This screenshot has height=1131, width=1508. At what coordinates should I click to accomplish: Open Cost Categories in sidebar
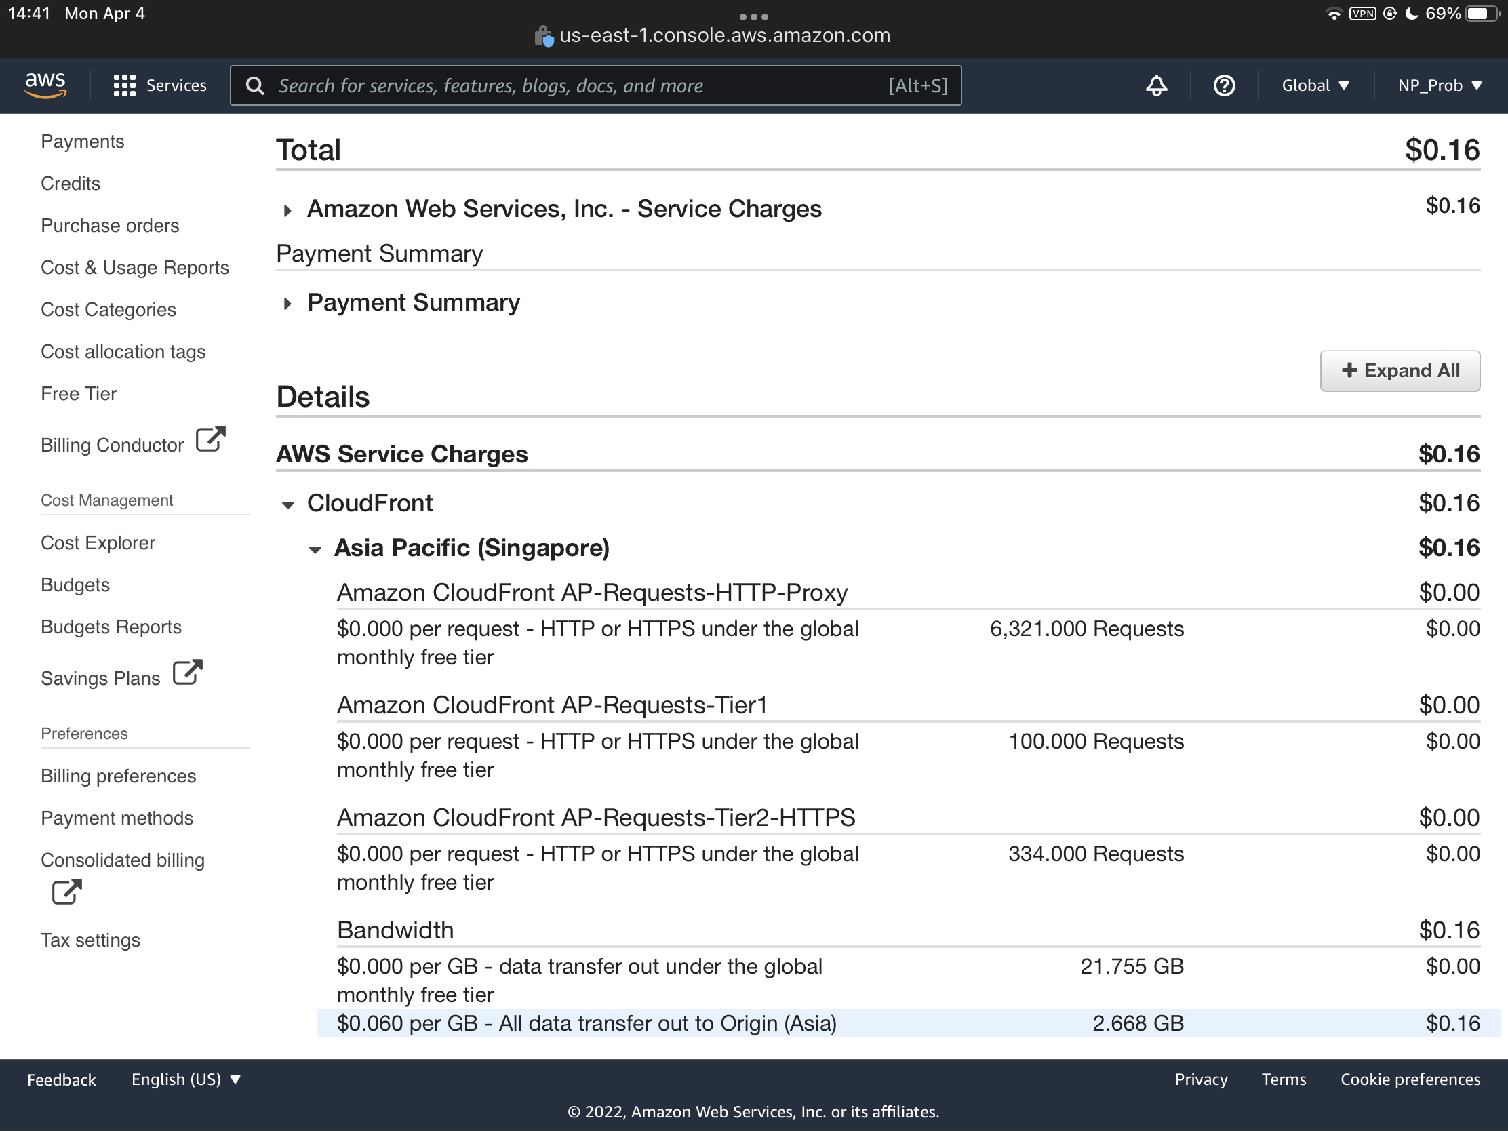pos(108,309)
